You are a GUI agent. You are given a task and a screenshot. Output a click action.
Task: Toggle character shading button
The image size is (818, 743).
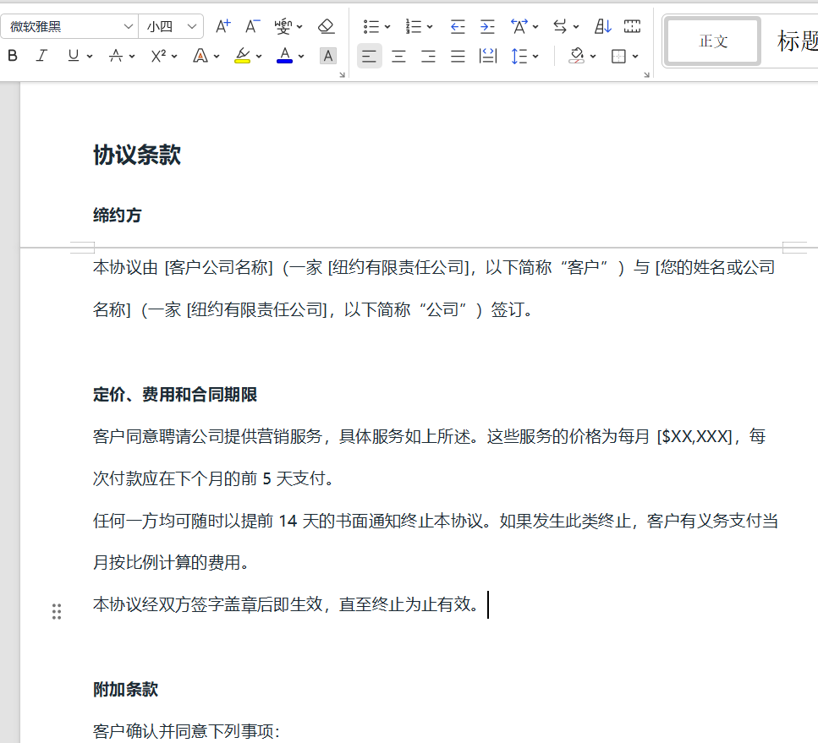[328, 57]
